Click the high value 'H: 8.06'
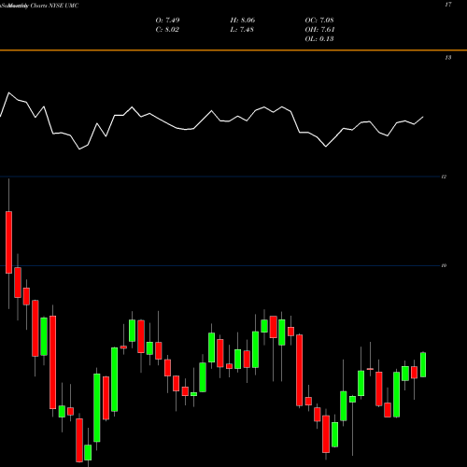The width and height of the screenshot is (467, 467). coord(243,20)
